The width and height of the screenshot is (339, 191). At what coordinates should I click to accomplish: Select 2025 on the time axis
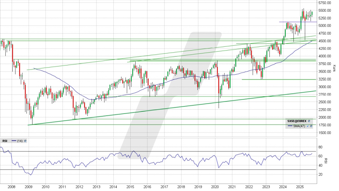[299, 187]
